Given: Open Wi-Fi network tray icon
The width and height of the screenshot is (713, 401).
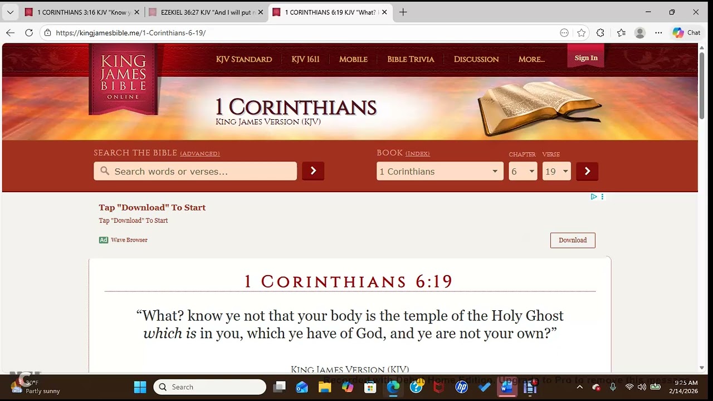Looking at the screenshot, I should click(629, 387).
